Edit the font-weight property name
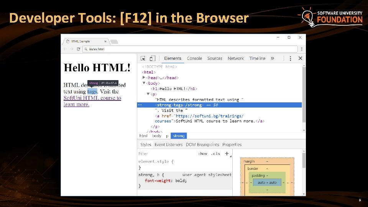368x207 pixels. tap(158, 181)
